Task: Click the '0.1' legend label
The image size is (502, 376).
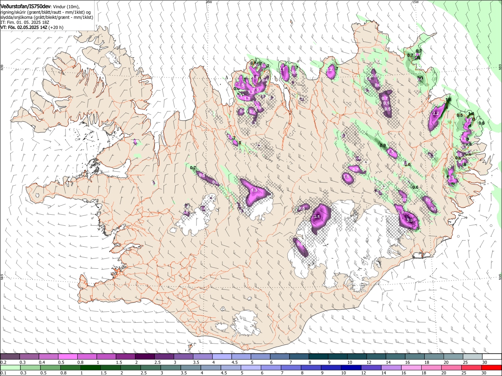Action: click(3, 373)
